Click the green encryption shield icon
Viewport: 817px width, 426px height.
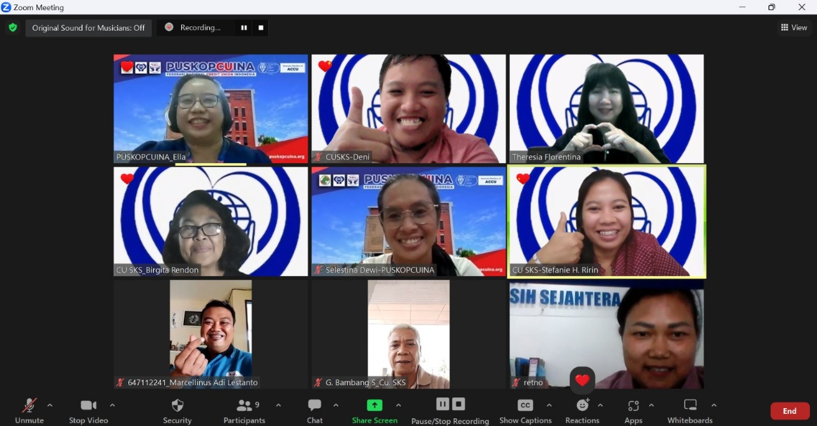[x=13, y=27]
